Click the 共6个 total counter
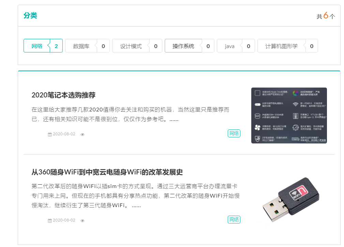344x247 pixels. (326, 15)
